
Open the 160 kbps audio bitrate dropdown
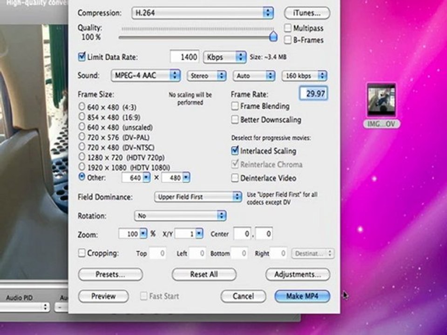coord(304,76)
